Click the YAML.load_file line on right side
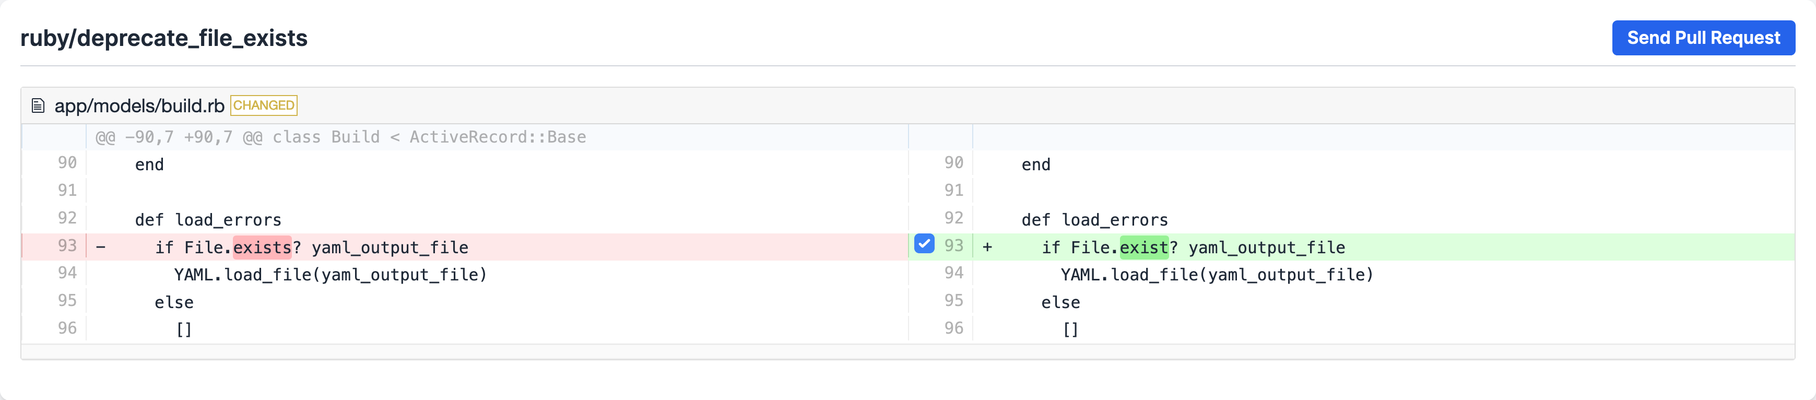This screenshot has width=1816, height=400. [1217, 275]
